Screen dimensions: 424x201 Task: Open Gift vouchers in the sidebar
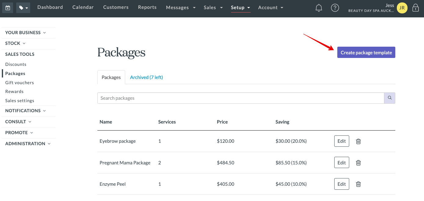tap(20, 83)
